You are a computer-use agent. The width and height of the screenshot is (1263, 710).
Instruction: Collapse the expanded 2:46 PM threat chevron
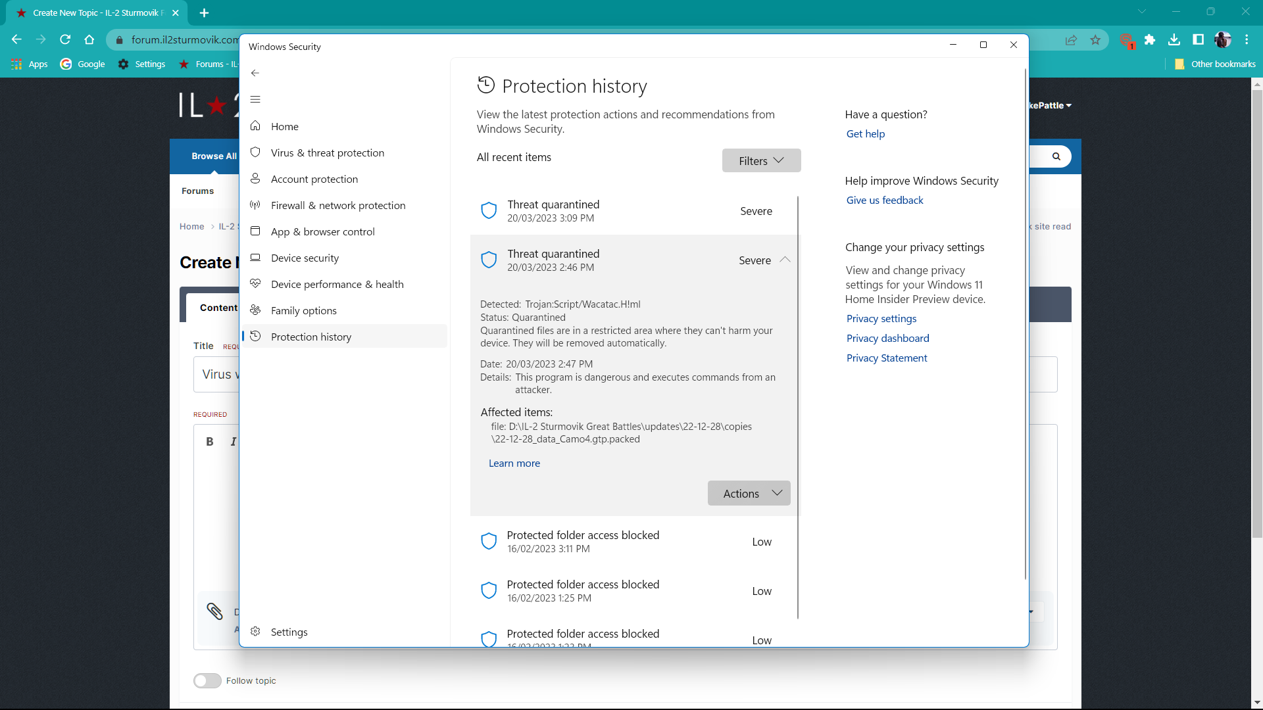click(785, 260)
